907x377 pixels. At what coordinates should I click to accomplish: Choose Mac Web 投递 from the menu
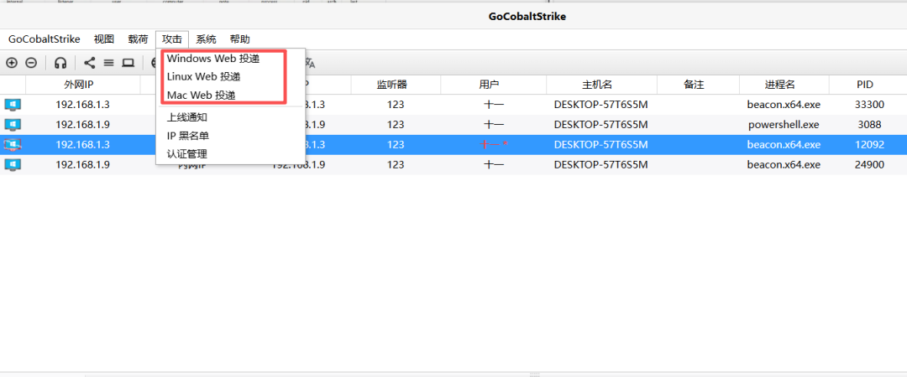pos(202,95)
